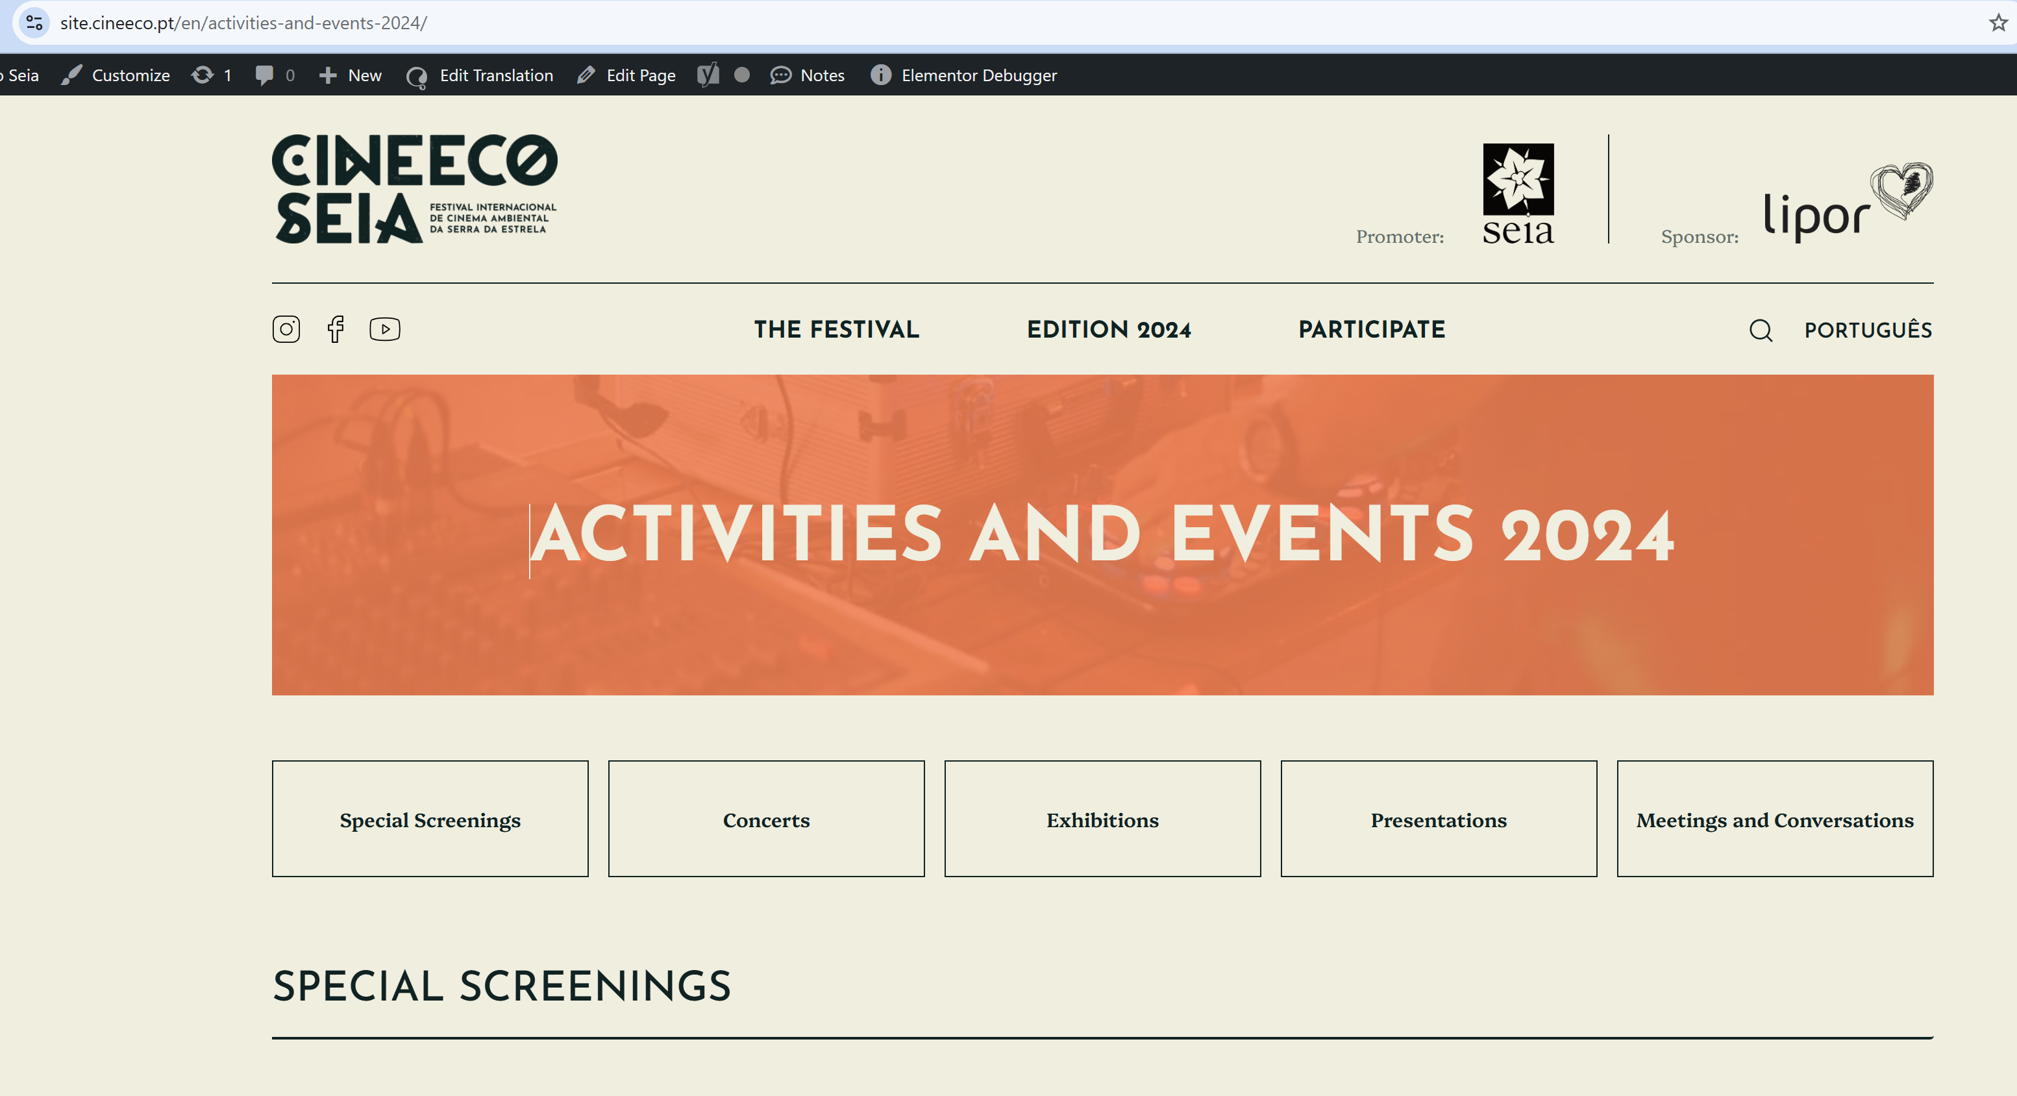Open the Instagram social icon

[286, 329]
